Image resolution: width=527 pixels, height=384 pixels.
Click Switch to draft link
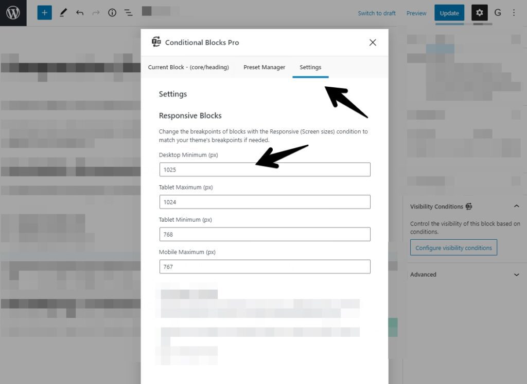coord(376,13)
